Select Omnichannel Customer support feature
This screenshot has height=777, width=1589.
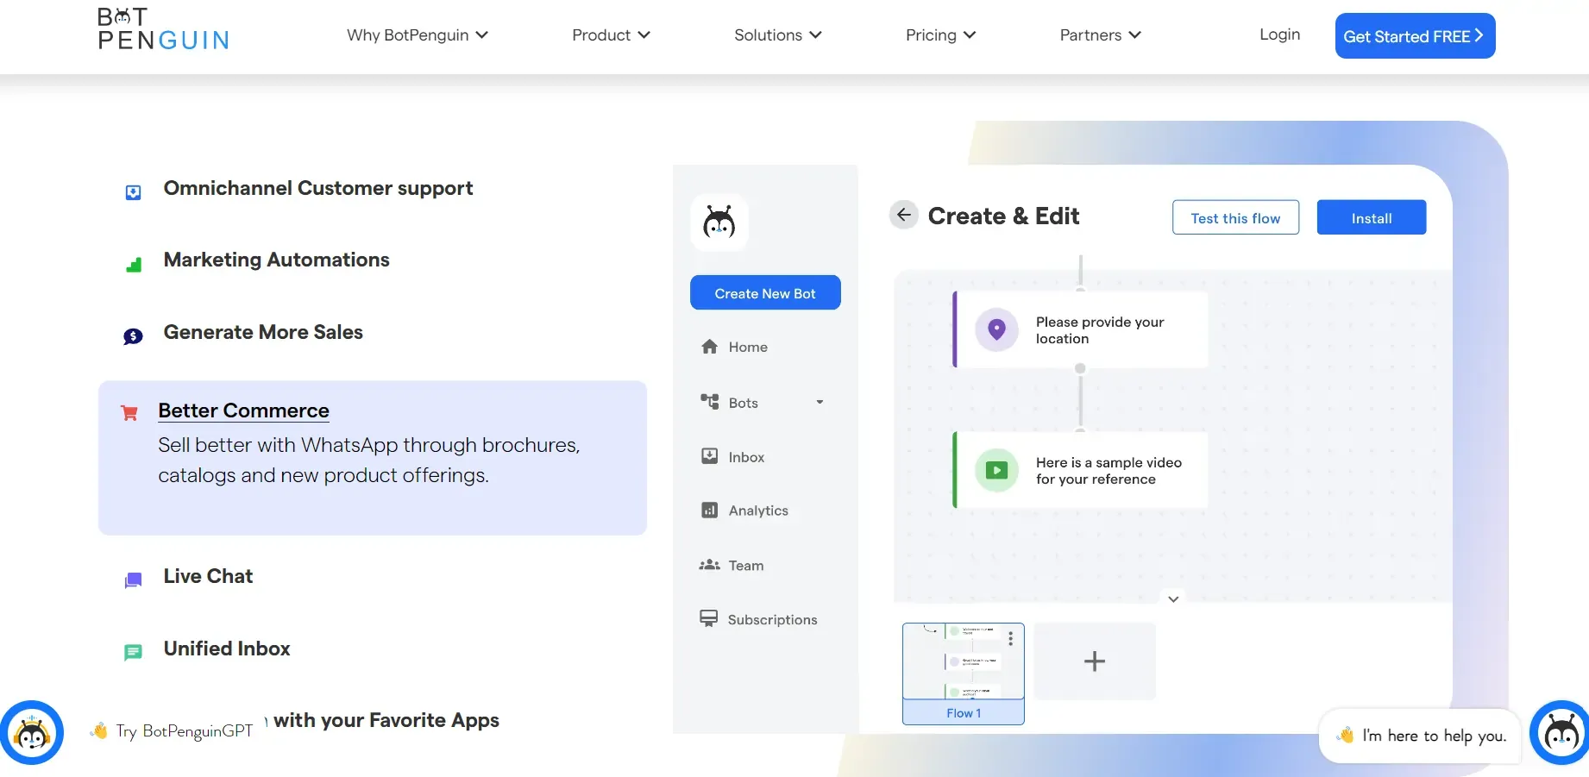pos(318,188)
